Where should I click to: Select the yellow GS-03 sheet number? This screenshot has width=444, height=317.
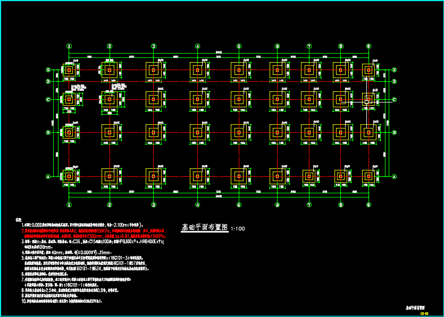(x=424, y=313)
